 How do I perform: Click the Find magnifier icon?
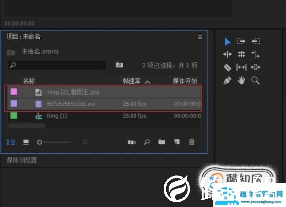tap(147, 142)
